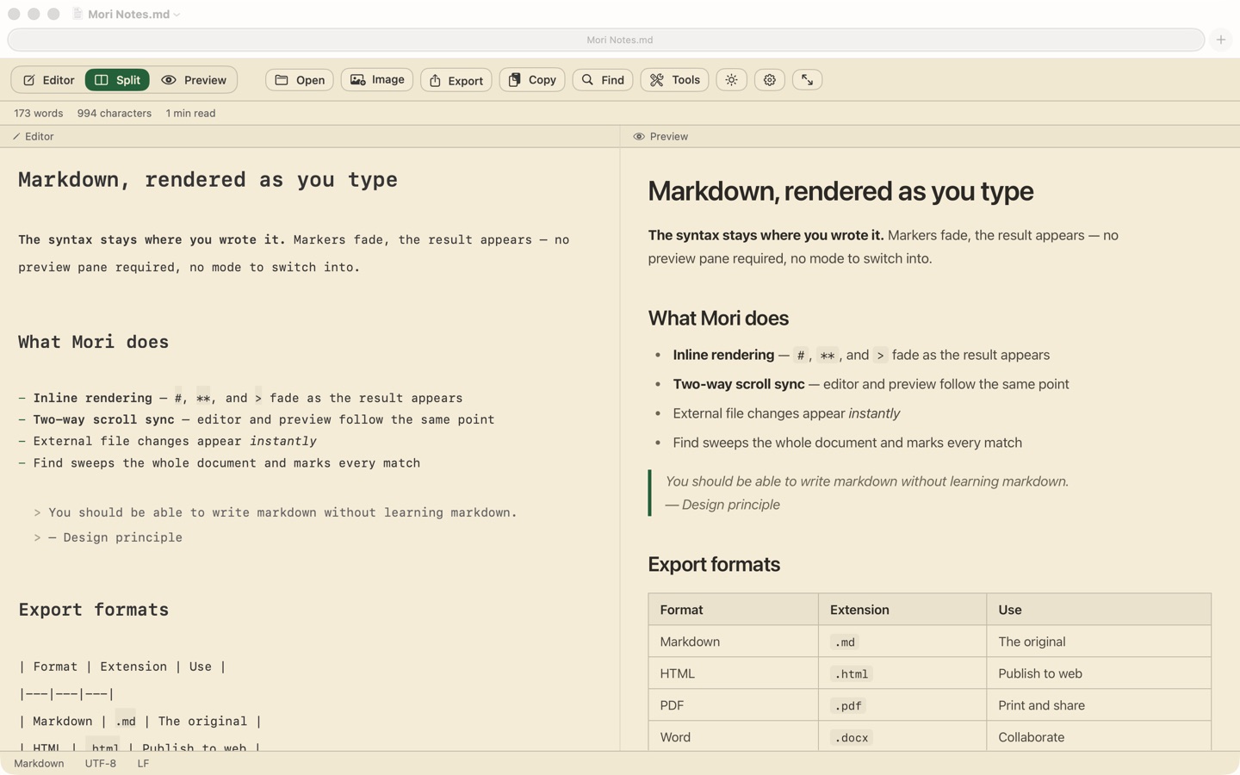Click the pencil icon in the Editor pane header
The width and height of the screenshot is (1240, 775).
pos(16,137)
